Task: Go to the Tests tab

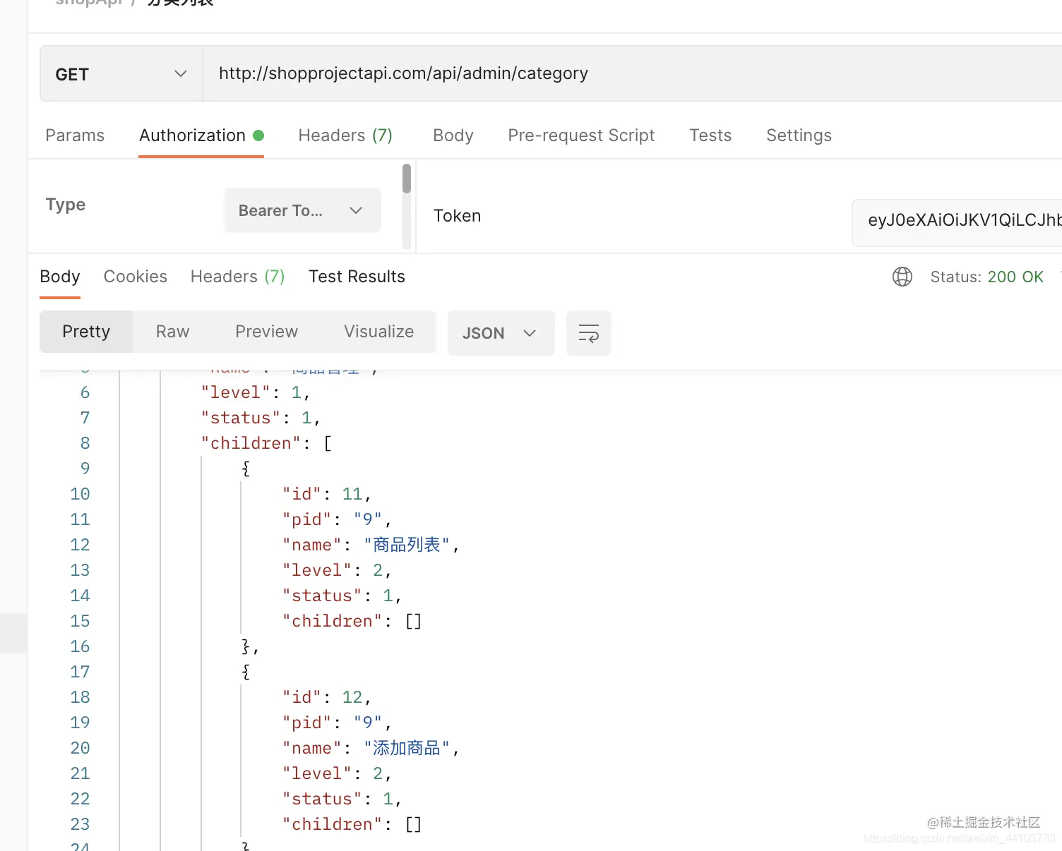Action: tap(710, 135)
